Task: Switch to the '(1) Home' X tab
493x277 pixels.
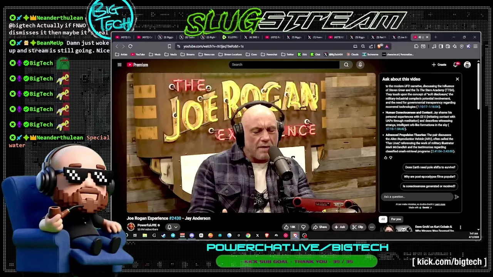Action: [315, 37]
